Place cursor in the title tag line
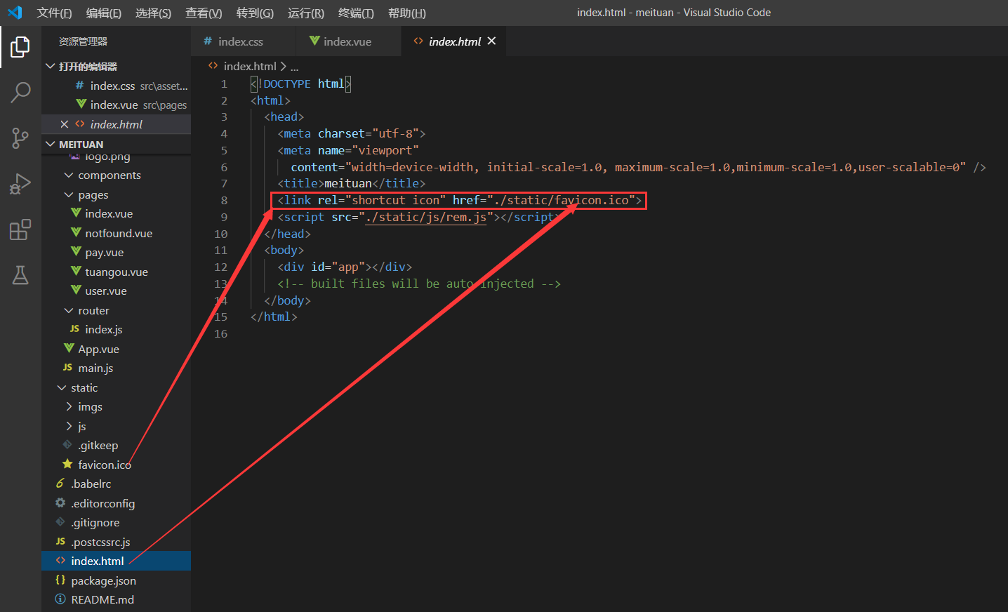1008x612 pixels. tap(352, 183)
